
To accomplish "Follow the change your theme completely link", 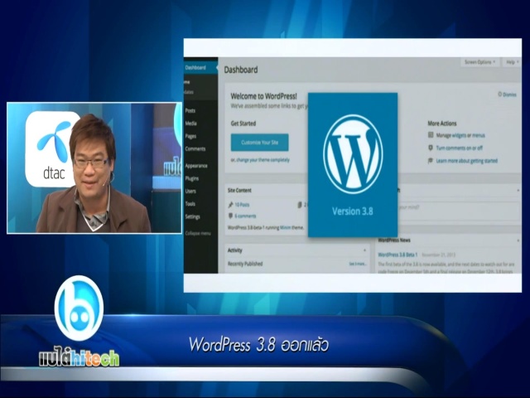I will pos(263,160).
